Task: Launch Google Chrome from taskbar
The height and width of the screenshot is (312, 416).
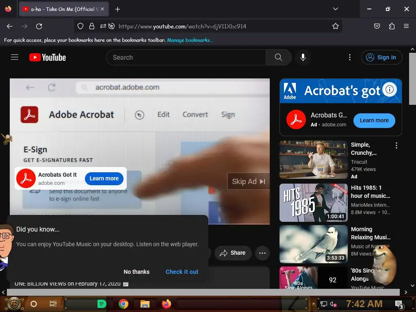Action: (123, 304)
